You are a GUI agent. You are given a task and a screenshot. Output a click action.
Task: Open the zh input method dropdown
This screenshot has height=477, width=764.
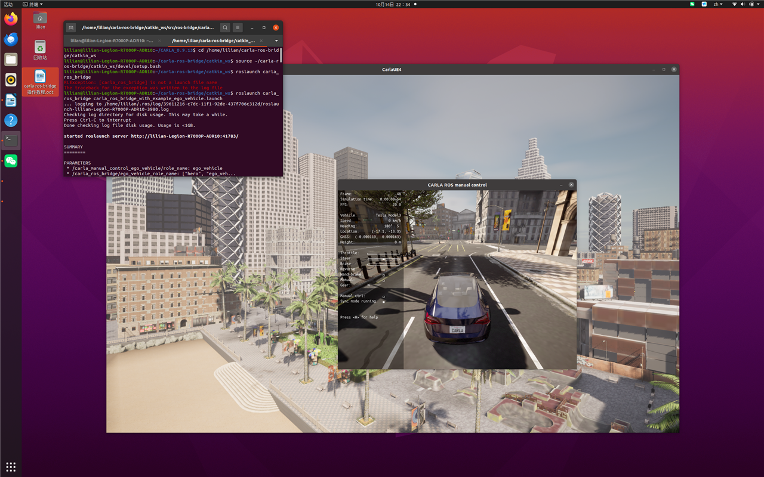718,4
